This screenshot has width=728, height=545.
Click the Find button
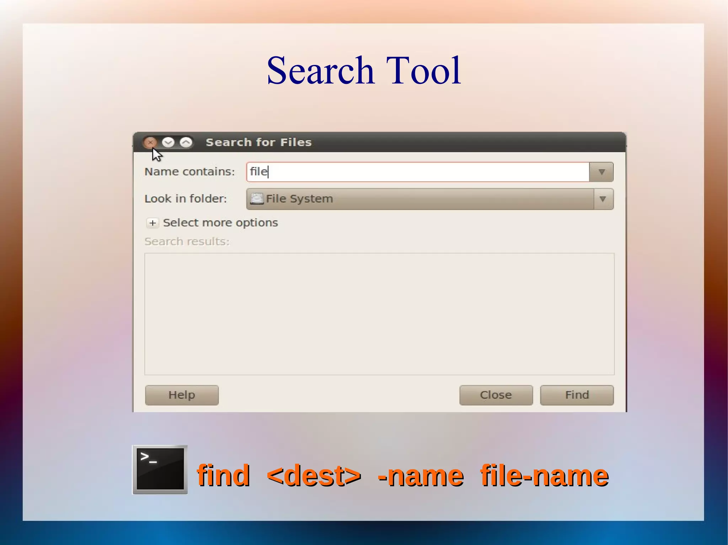pyautogui.click(x=577, y=395)
